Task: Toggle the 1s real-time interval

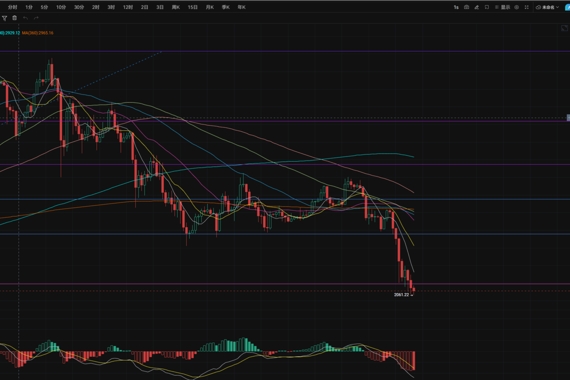Action: [x=456, y=7]
